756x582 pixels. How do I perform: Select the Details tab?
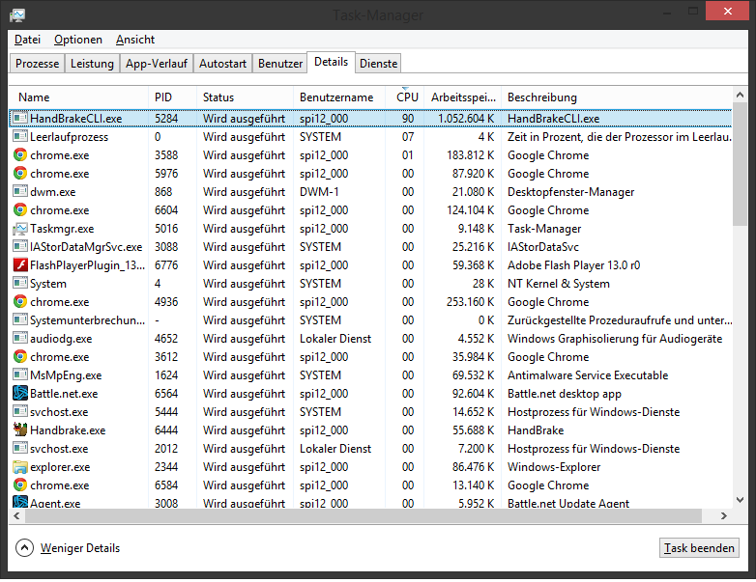point(332,62)
